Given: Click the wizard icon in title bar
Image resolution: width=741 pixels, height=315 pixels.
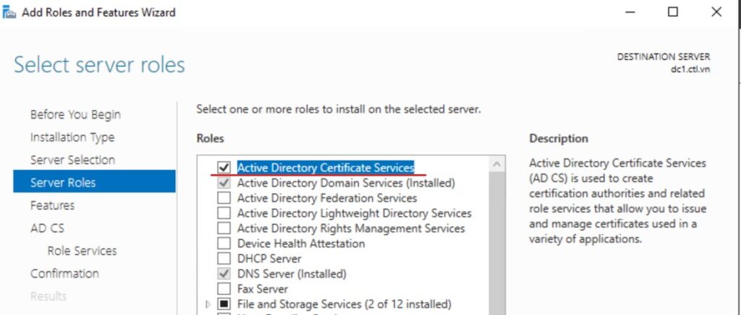Looking at the screenshot, I should point(9,12).
